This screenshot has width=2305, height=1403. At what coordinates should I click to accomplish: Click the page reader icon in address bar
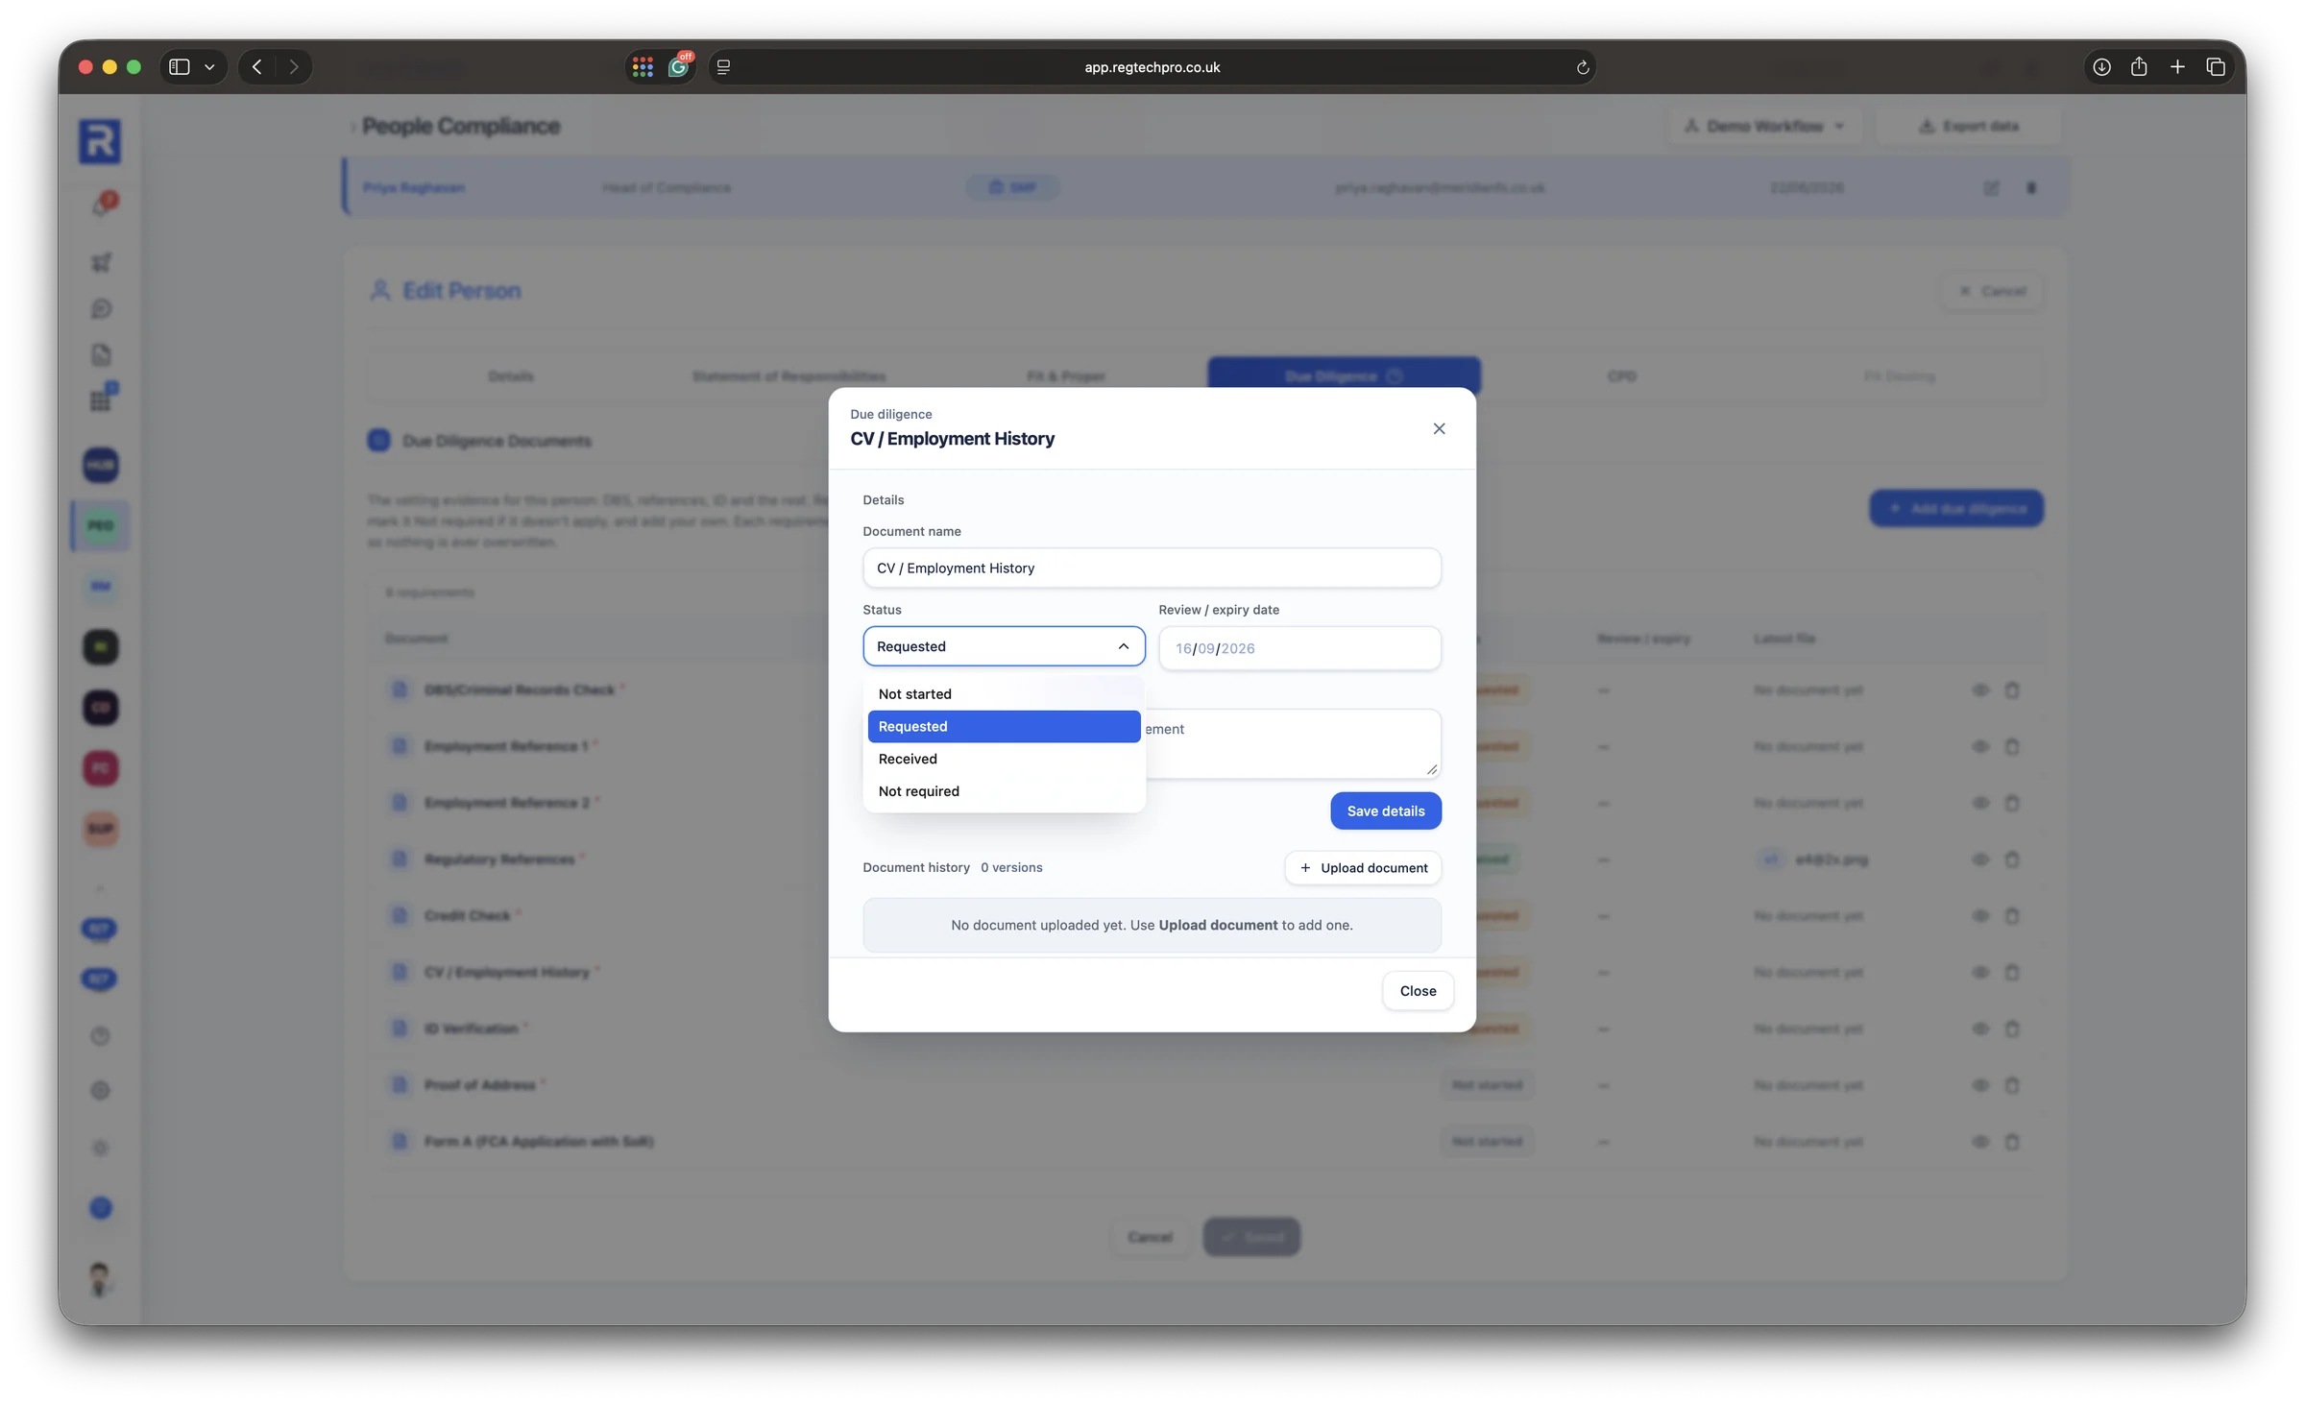(723, 67)
